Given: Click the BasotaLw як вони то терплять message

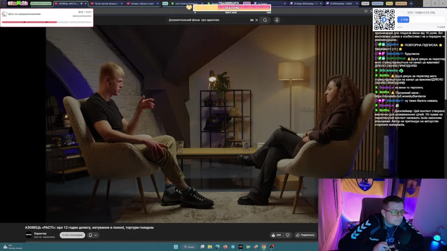Looking at the screenshot, I should [x=399, y=88].
